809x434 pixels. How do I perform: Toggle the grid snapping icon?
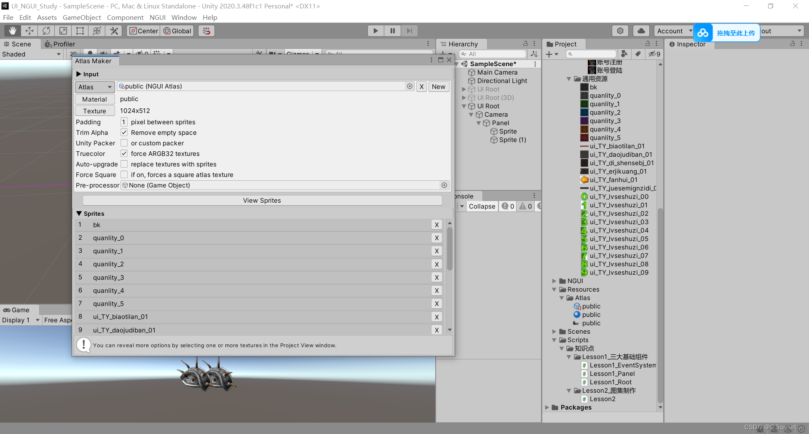coord(206,31)
